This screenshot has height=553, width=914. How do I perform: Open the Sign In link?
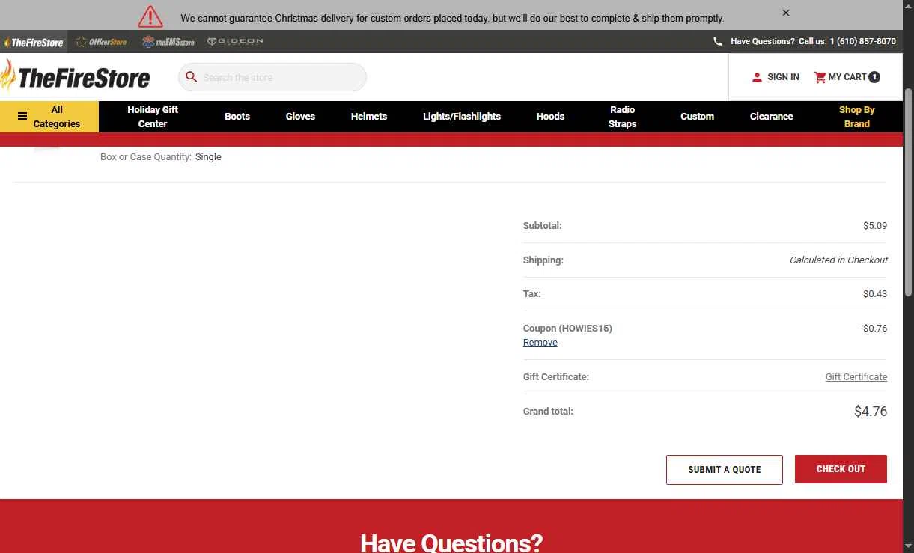click(783, 77)
